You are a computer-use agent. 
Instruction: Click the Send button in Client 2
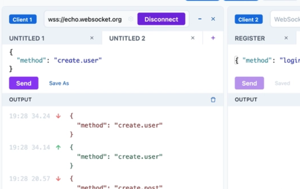249,83
